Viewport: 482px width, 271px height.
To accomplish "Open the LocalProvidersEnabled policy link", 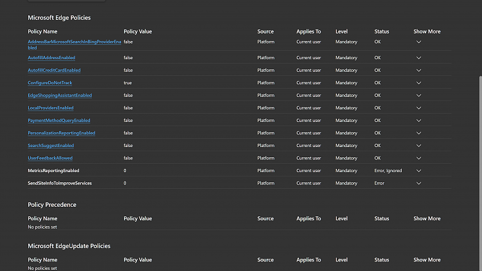I will click(51, 108).
